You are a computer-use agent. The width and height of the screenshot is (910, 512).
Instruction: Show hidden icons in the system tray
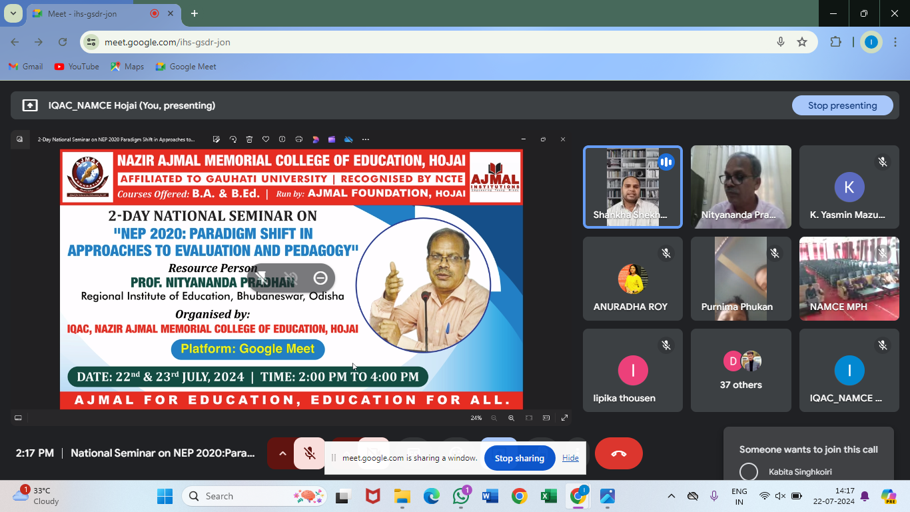click(x=672, y=496)
